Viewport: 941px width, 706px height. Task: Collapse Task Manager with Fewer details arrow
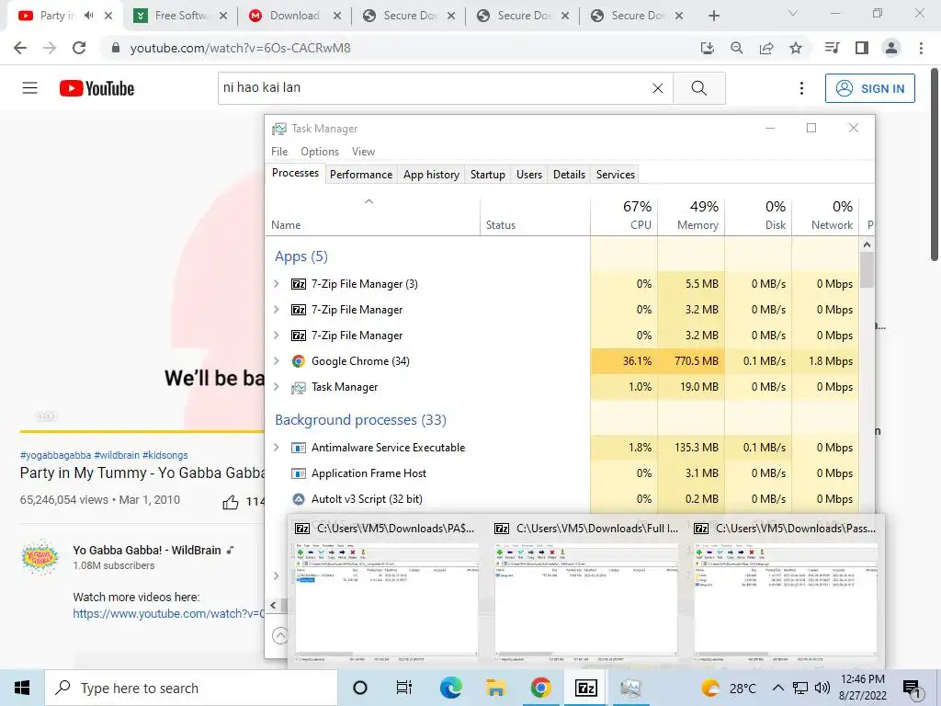[279, 635]
